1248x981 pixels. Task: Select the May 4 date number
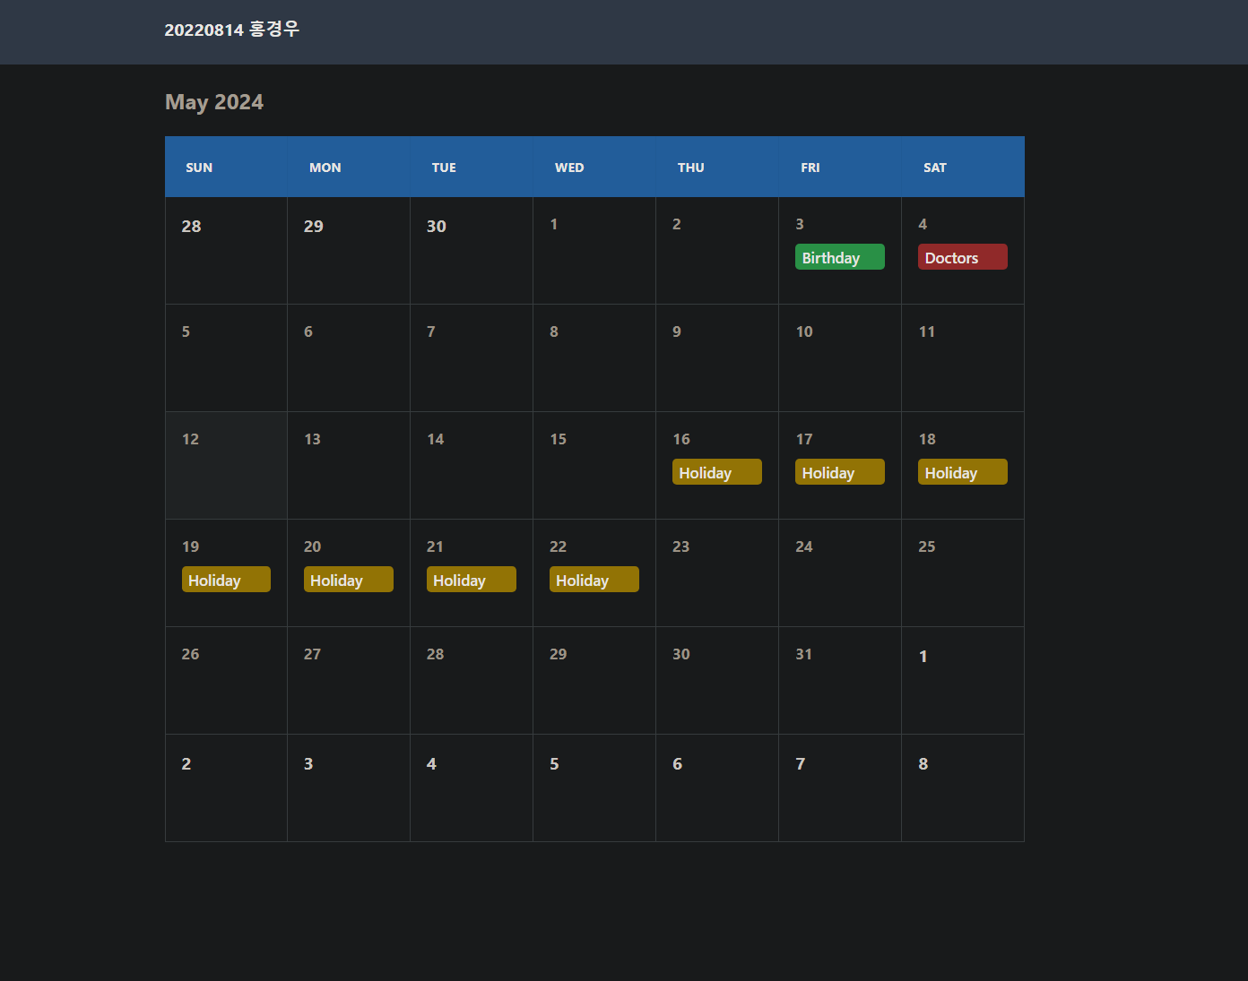(923, 224)
